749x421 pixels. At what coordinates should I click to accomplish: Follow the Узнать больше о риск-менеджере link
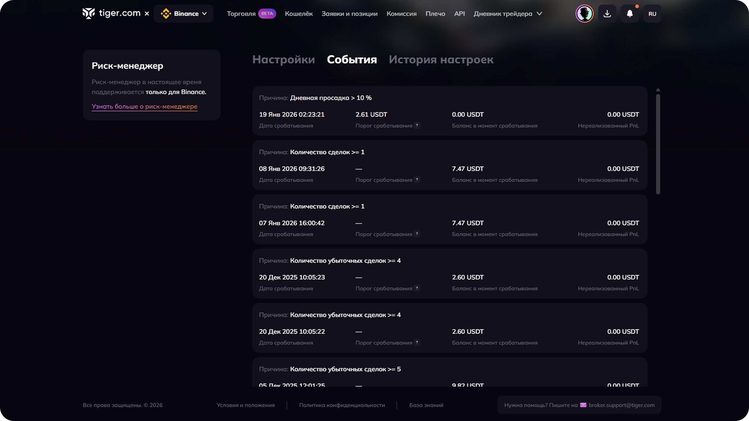144,106
